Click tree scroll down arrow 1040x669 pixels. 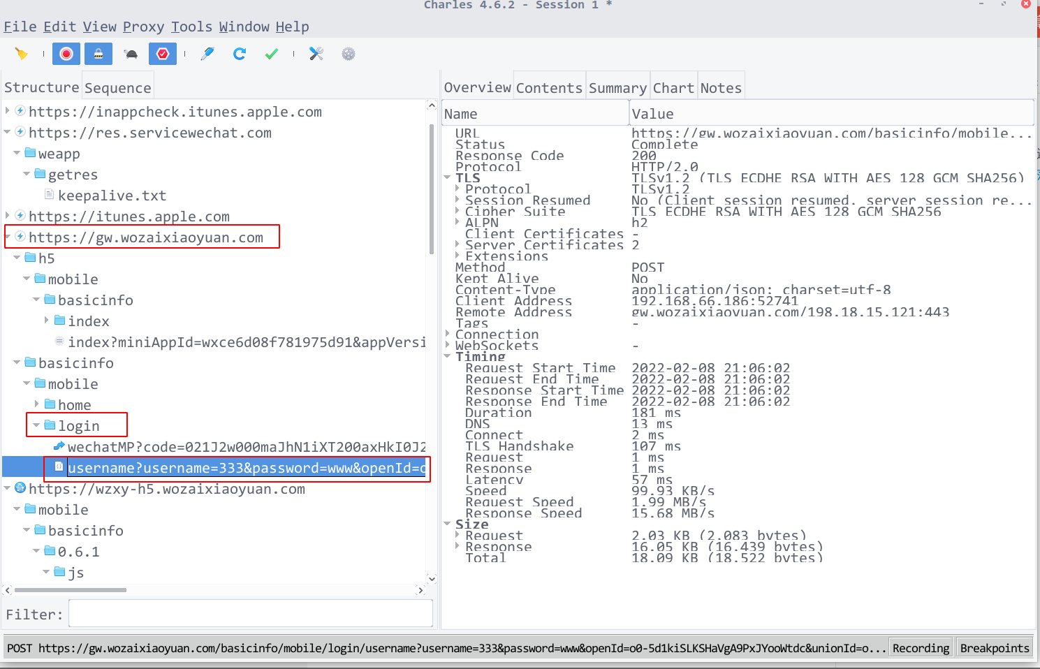pyautogui.click(x=432, y=578)
